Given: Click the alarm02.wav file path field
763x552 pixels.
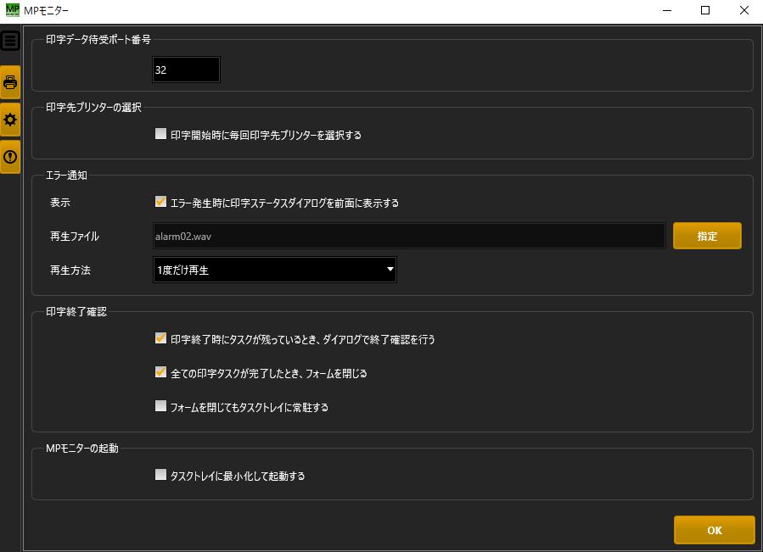Looking at the screenshot, I should (x=409, y=236).
